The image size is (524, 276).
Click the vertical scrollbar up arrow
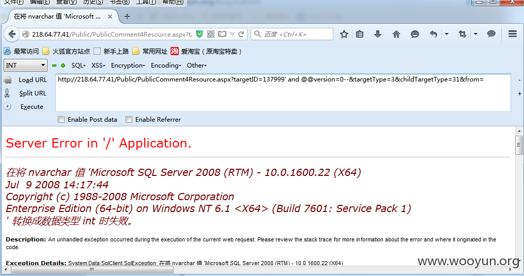[519, 131]
